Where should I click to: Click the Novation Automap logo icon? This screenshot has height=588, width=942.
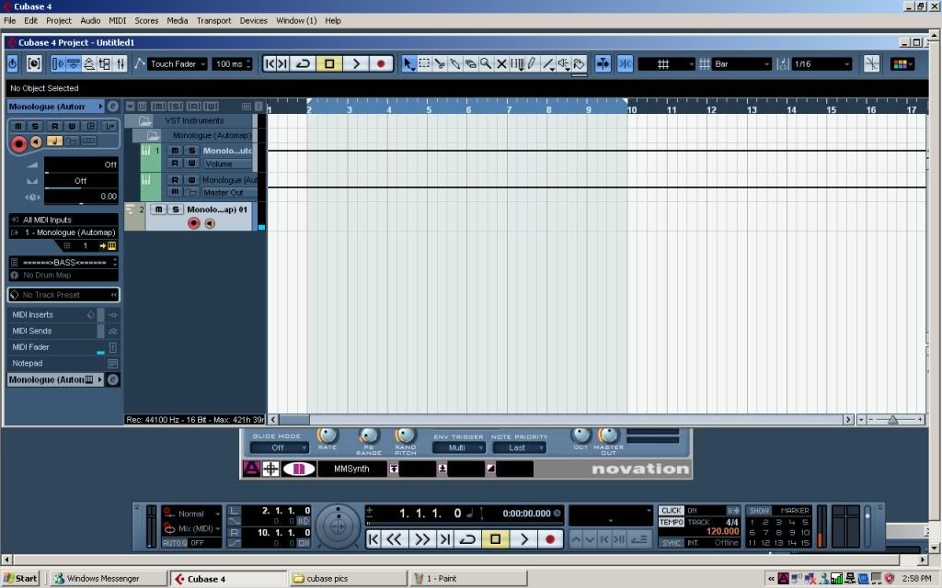coord(252,469)
